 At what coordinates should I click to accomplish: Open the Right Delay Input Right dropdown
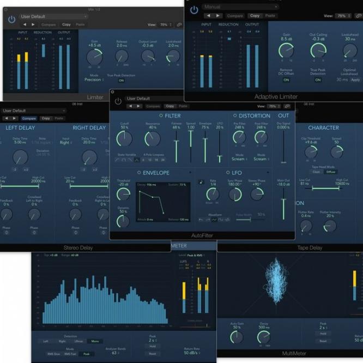coord(66,143)
